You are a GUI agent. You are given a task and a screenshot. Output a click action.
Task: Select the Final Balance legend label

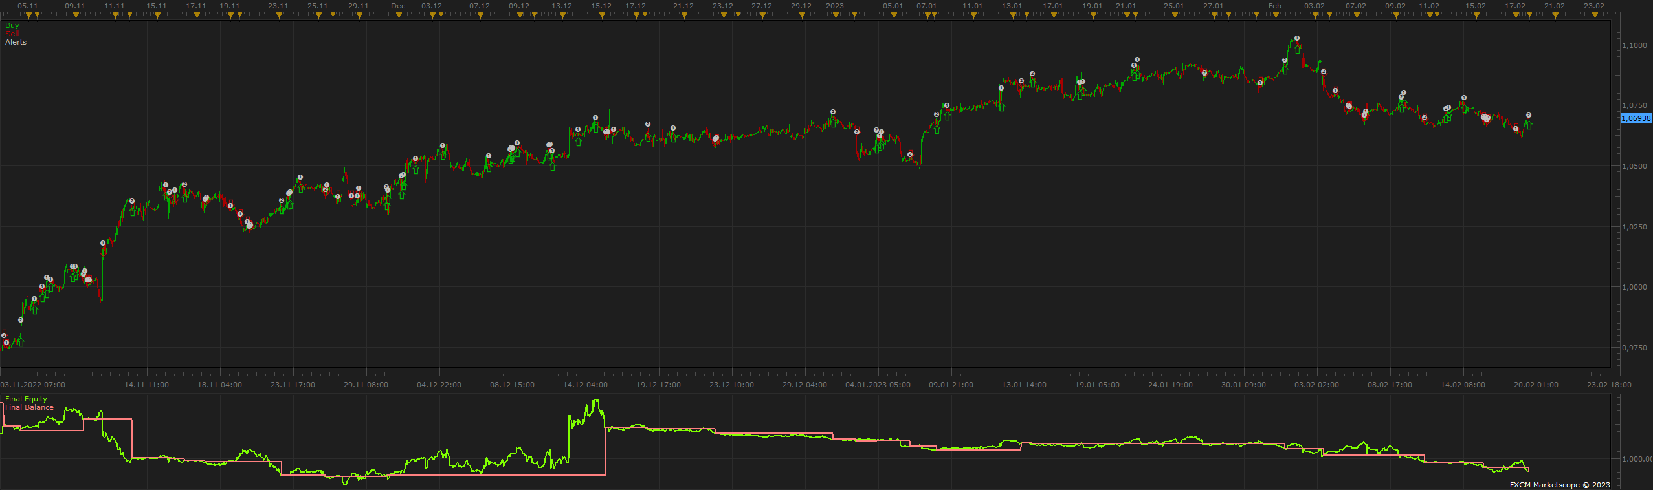[30, 407]
